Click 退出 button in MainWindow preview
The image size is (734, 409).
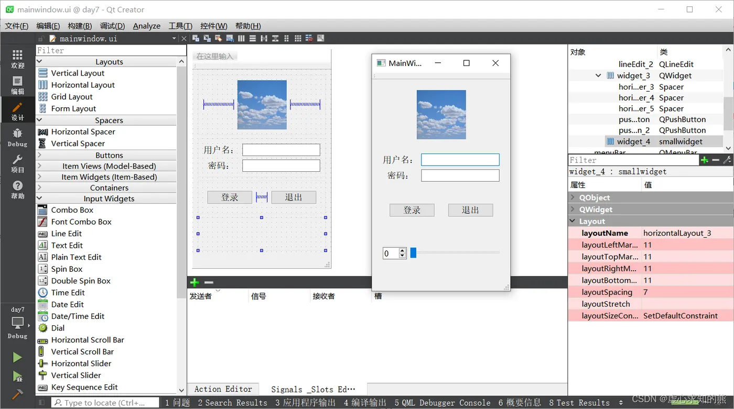(x=470, y=210)
